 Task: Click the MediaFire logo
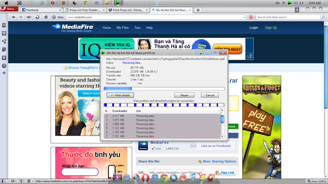72,28
